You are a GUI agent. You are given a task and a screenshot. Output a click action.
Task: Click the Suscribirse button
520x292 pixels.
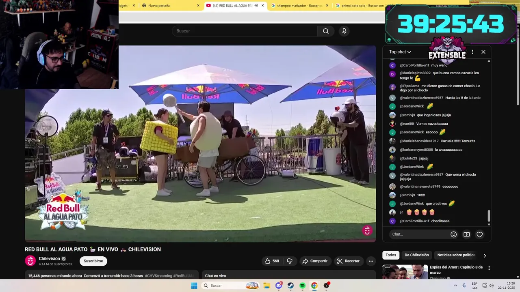pyautogui.click(x=93, y=261)
